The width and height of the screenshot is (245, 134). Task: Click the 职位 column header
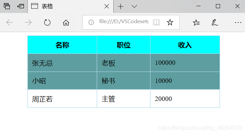coord(124,45)
